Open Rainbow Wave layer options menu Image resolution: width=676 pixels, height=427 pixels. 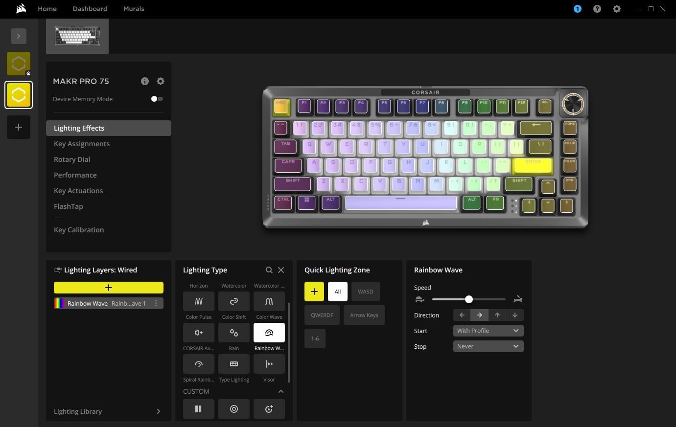[156, 303]
